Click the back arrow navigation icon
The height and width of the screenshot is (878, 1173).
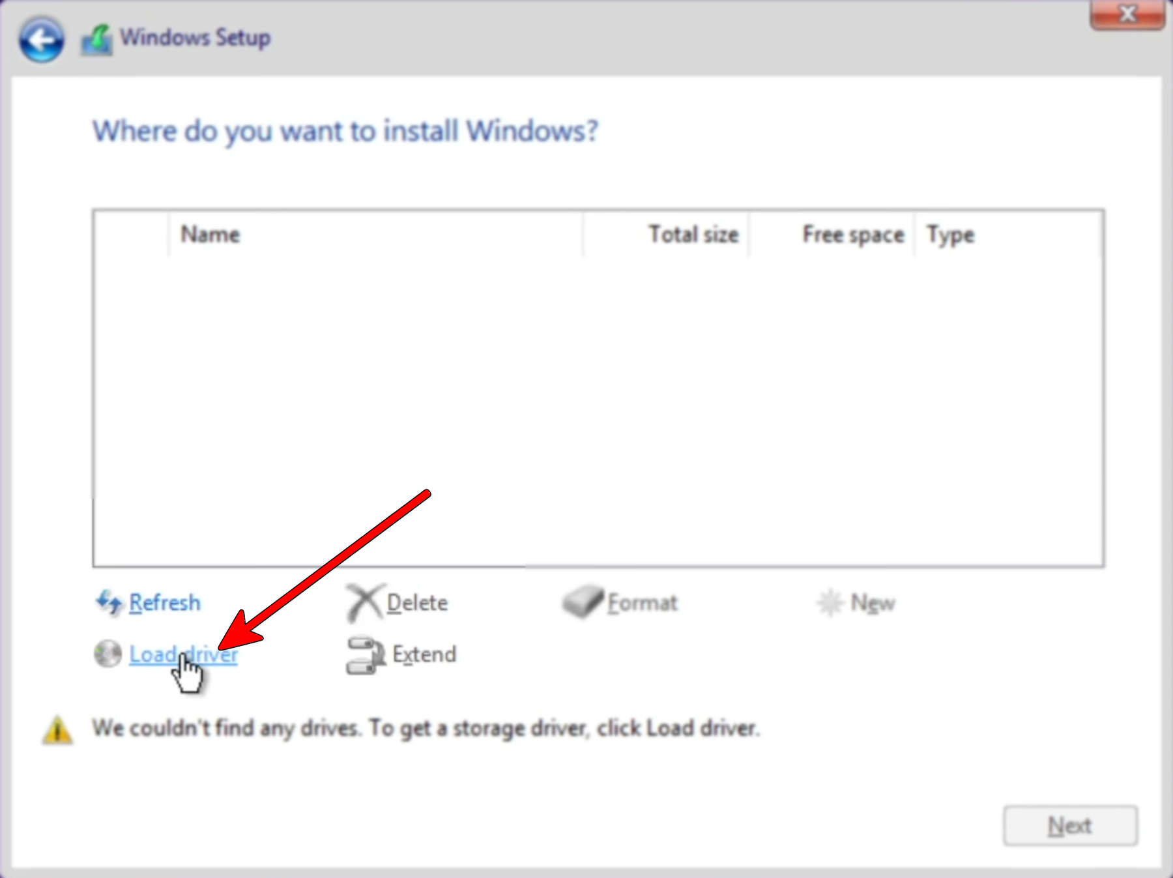coord(40,40)
